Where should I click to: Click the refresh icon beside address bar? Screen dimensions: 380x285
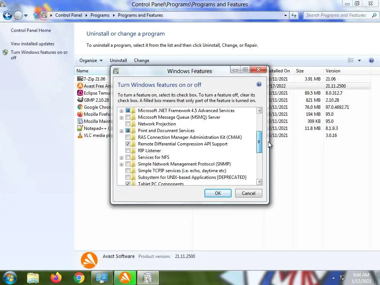pyautogui.click(x=294, y=16)
